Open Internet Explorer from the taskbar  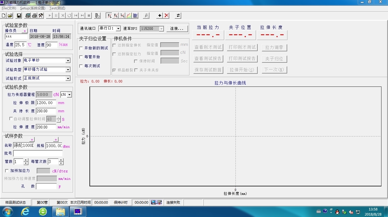click(x=25, y=211)
